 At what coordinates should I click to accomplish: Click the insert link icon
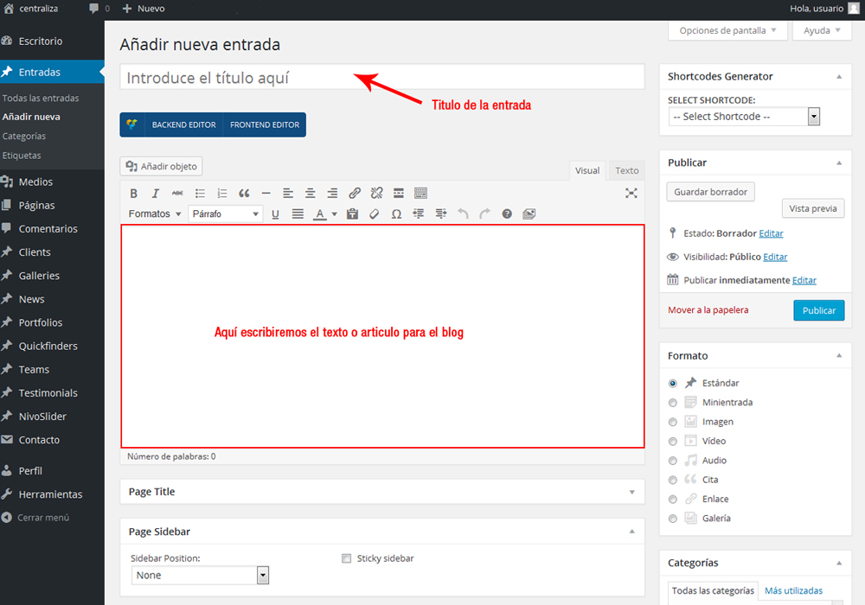click(x=355, y=194)
